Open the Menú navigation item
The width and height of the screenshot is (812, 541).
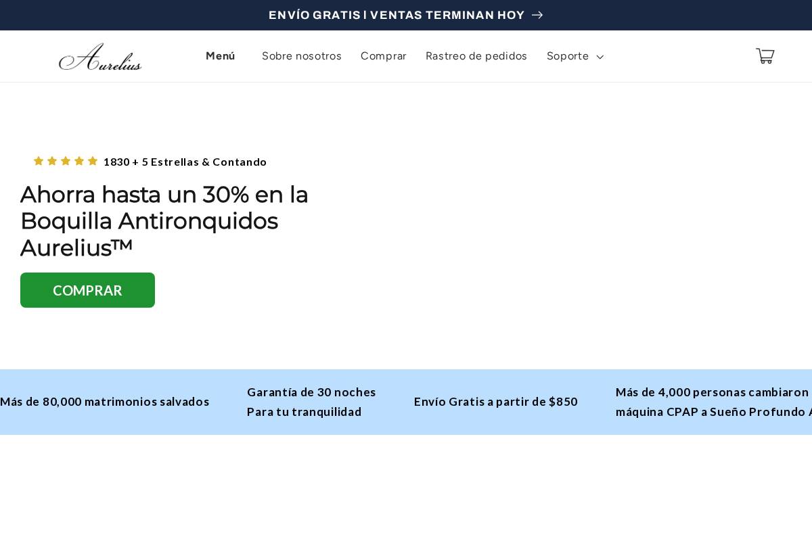221,56
